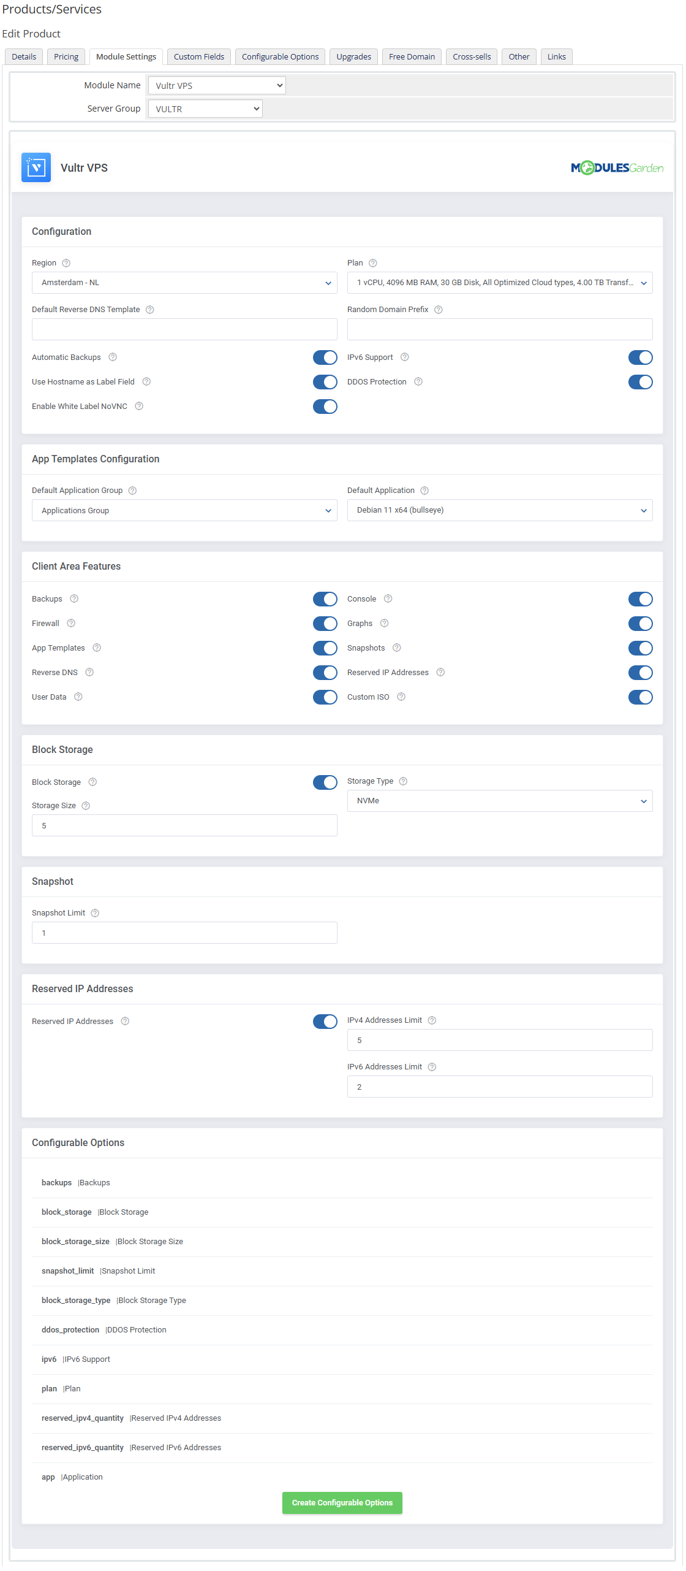Open Module Name dropdown
686x1571 pixels.
pos(217,85)
